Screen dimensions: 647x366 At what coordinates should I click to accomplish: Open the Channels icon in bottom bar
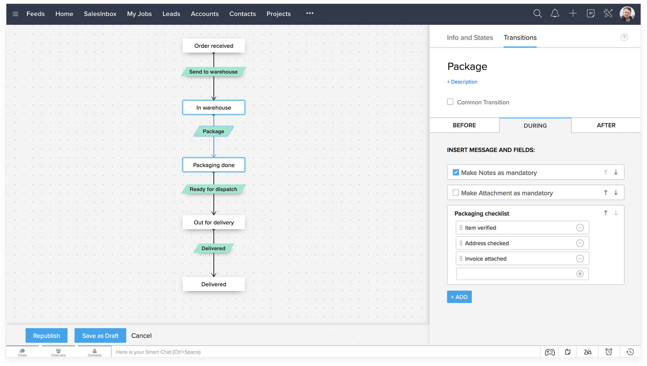tap(58, 352)
